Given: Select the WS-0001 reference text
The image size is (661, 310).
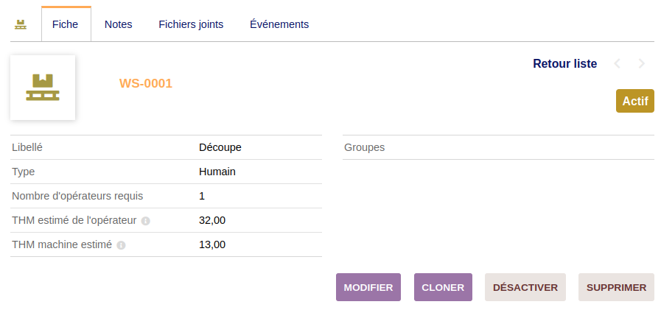Looking at the screenshot, I should [x=145, y=84].
